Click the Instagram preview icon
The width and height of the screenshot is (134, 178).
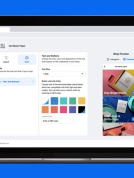tap(108, 59)
